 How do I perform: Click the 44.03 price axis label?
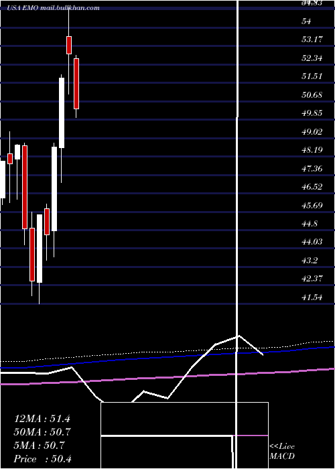(312, 242)
